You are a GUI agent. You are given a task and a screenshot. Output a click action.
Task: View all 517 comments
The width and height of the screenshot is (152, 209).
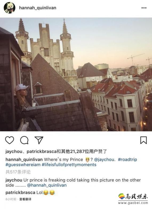point(18,172)
